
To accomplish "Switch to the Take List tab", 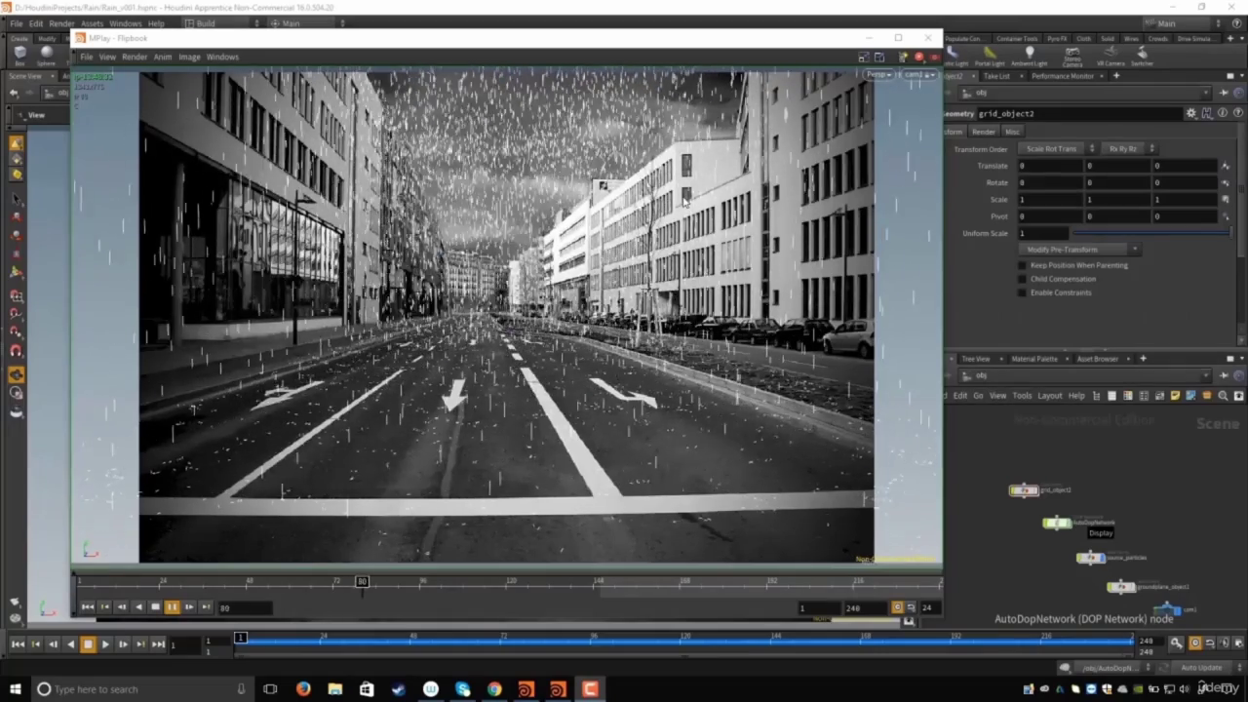I will (996, 76).
